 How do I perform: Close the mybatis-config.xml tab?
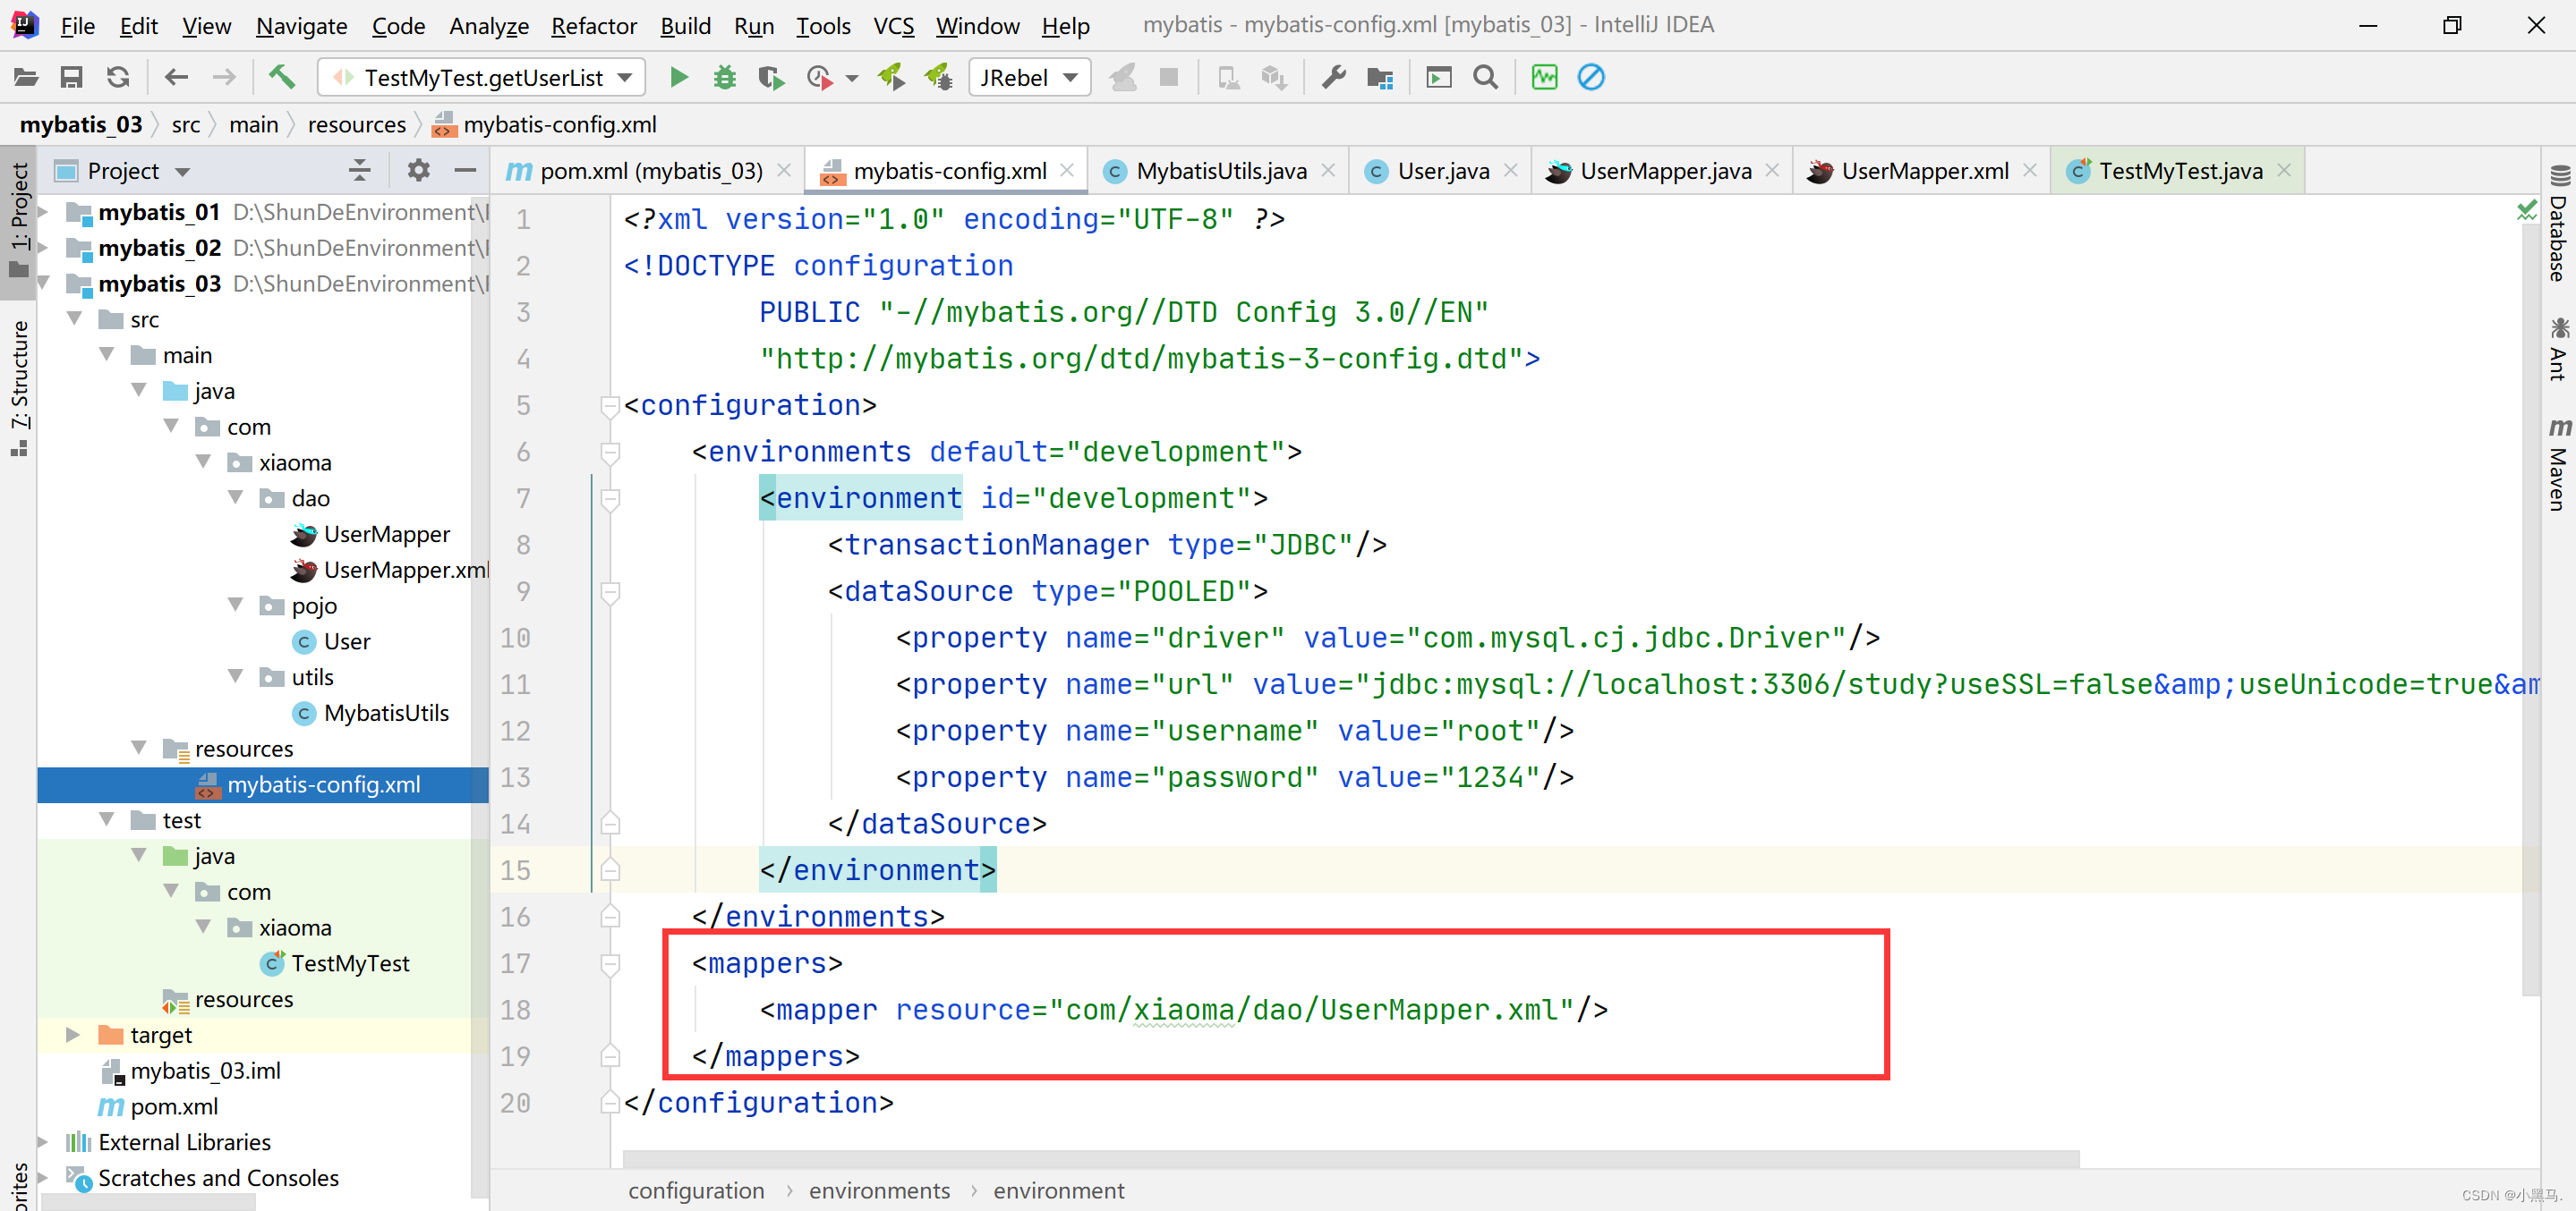1067,170
